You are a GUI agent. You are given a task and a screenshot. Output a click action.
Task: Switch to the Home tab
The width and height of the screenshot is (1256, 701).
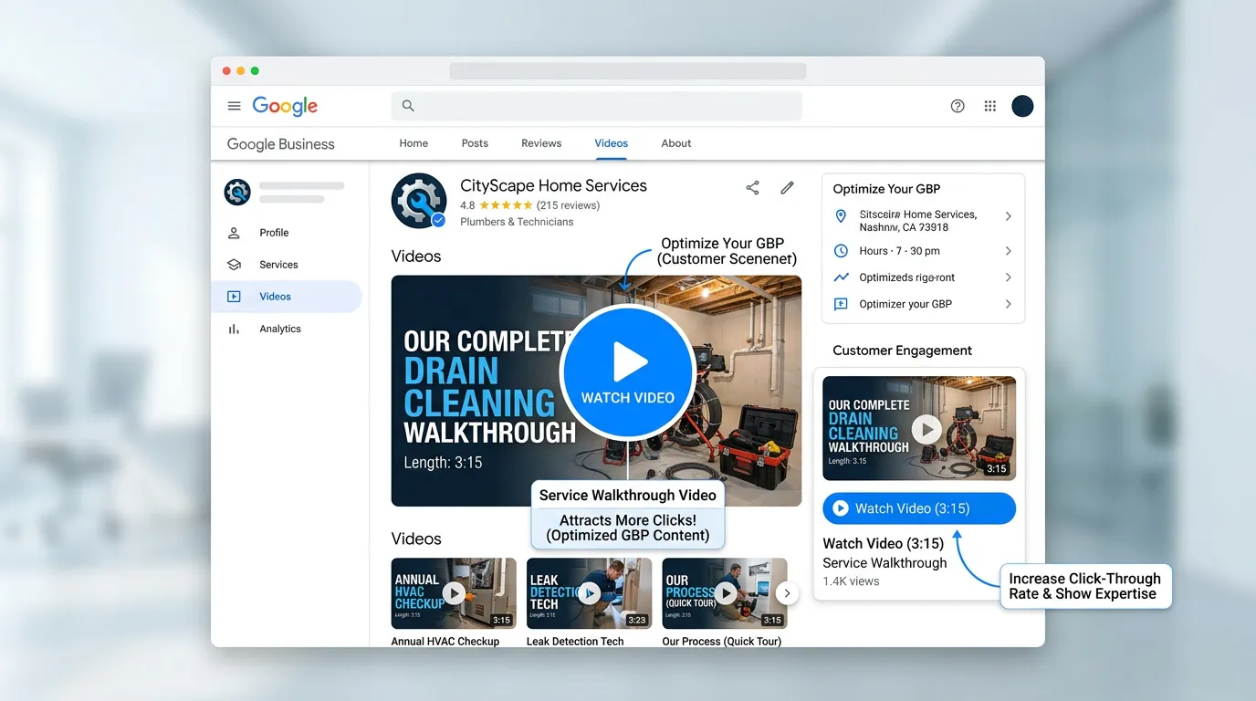pos(413,143)
